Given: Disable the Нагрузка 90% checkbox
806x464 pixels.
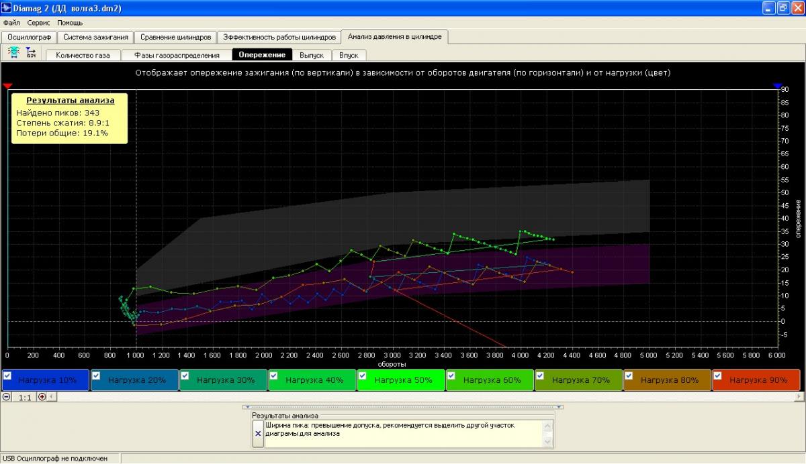Looking at the screenshot, I should click(x=718, y=375).
